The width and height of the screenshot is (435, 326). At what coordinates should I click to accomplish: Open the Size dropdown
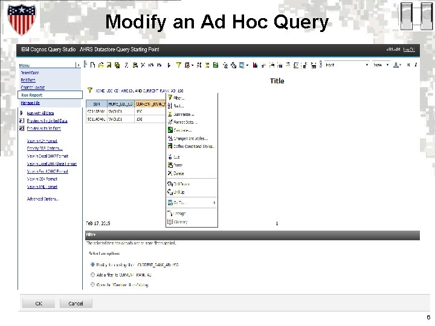(387, 65)
